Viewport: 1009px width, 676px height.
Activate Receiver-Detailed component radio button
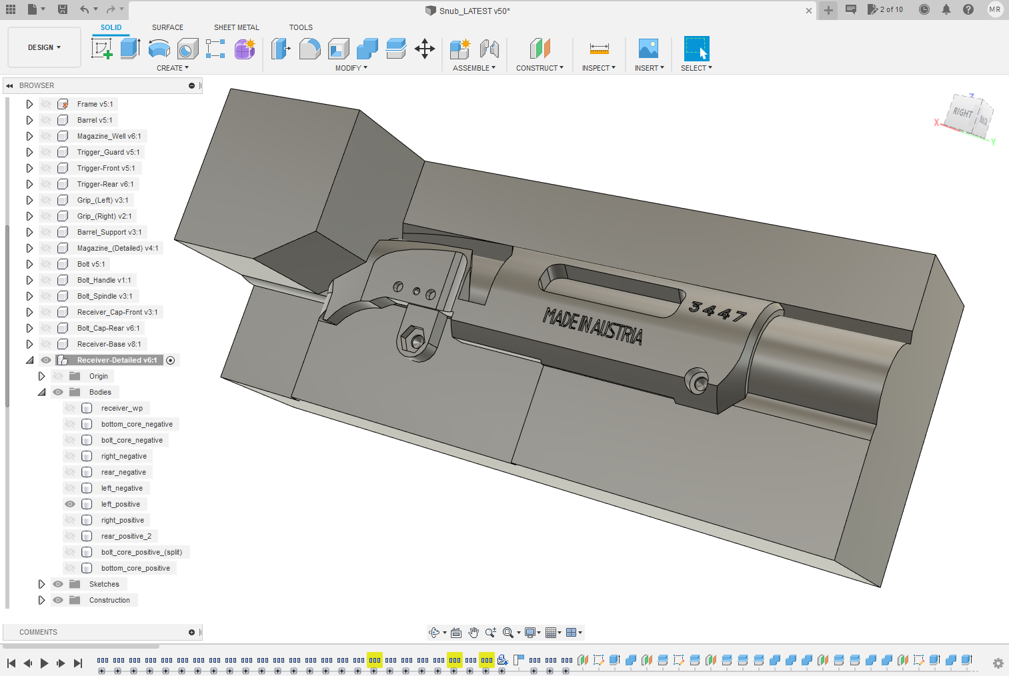[171, 360]
